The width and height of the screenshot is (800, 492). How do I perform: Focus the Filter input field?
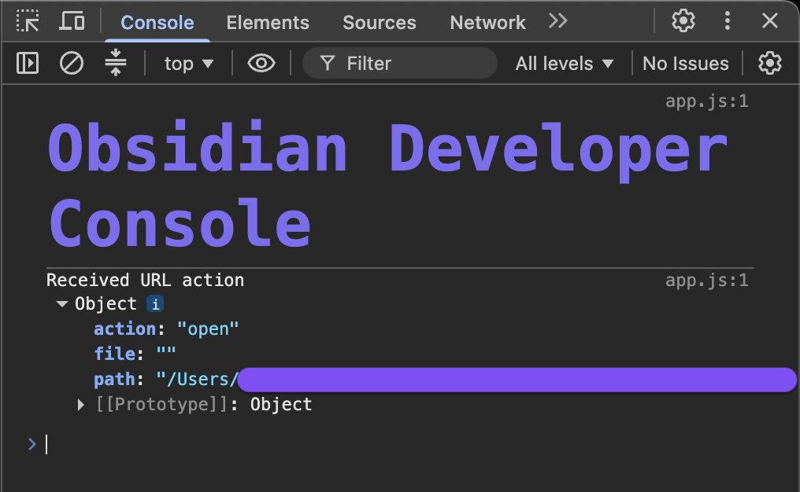click(x=399, y=63)
